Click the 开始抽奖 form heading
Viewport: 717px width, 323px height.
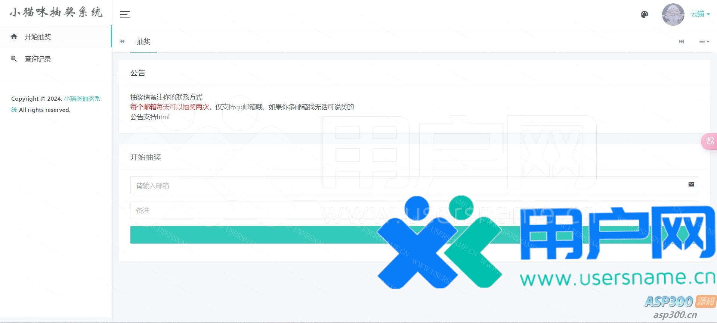tap(146, 157)
